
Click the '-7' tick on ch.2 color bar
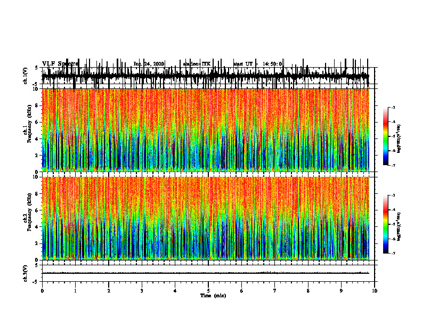tap(393, 253)
